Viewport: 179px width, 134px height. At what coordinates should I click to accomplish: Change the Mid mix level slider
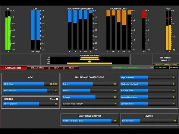148,90
